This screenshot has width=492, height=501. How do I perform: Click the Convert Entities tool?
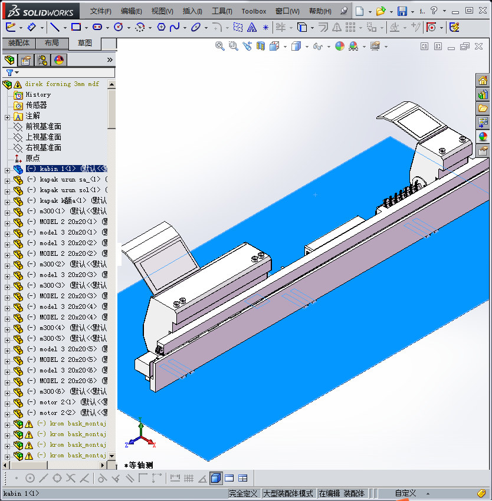point(301,28)
